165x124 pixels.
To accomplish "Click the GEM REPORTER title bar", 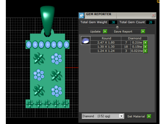I will point(117,15).
